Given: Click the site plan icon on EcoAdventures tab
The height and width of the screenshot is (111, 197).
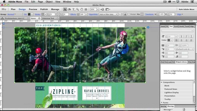Looking at the screenshot, I should [2, 18].
